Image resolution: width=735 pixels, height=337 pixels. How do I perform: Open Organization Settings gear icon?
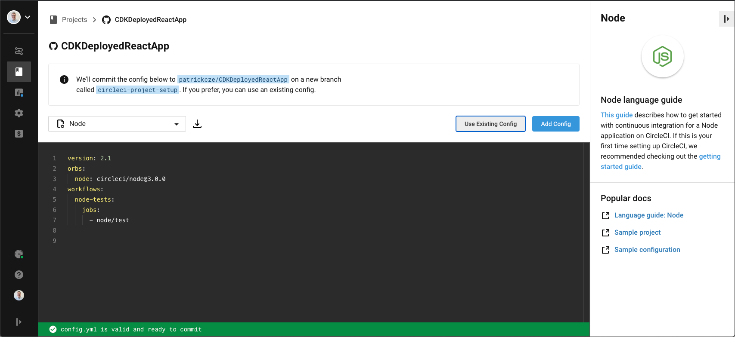coord(19,113)
